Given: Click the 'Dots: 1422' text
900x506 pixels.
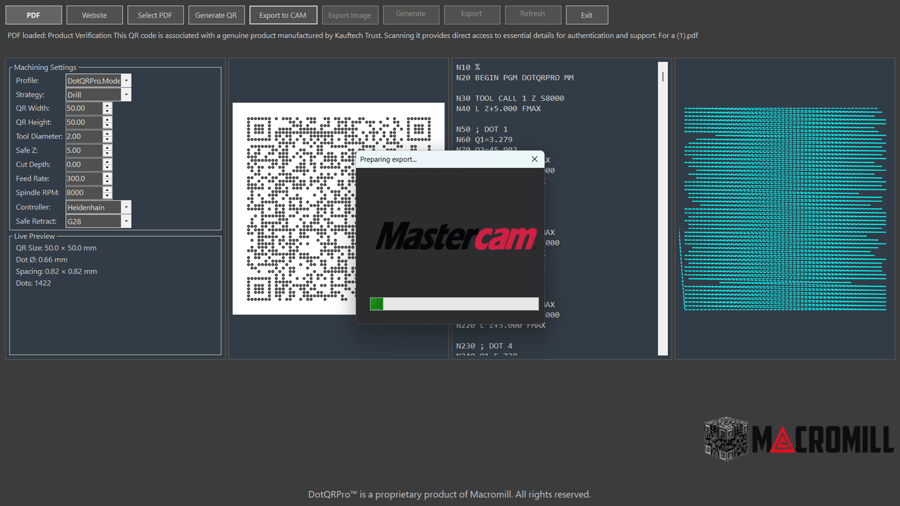Looking at the screenshot, I should click(x=34, y=283).
